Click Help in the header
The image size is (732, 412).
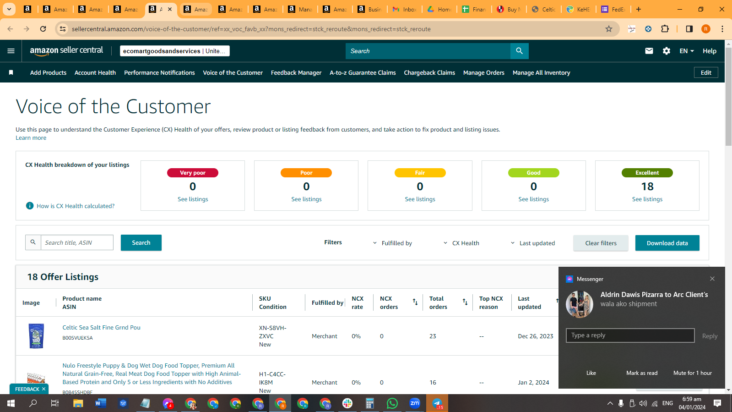click(710, 51)
